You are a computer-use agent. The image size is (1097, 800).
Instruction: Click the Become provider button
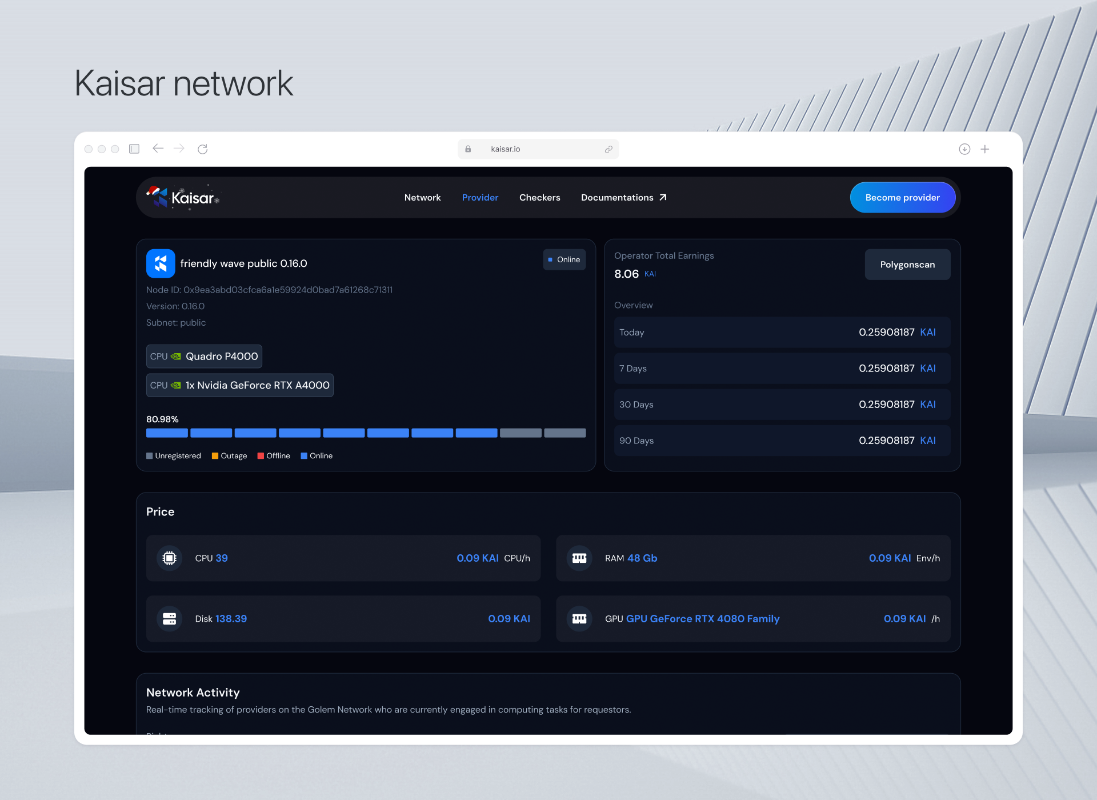pos(903,198)
